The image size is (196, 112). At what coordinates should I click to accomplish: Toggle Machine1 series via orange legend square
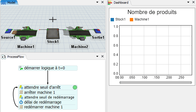(x=132, y=20)
